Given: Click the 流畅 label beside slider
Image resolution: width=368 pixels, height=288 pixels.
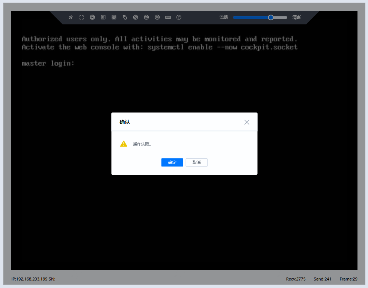Looking at the screenshot, I should point(223,17).
